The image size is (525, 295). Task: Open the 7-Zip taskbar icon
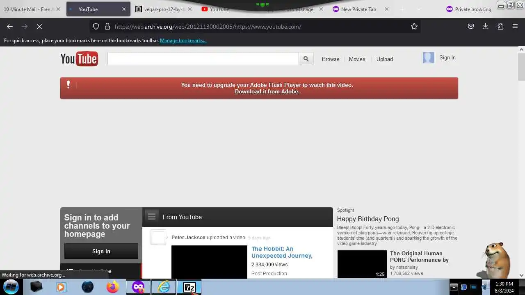[189, 287]
